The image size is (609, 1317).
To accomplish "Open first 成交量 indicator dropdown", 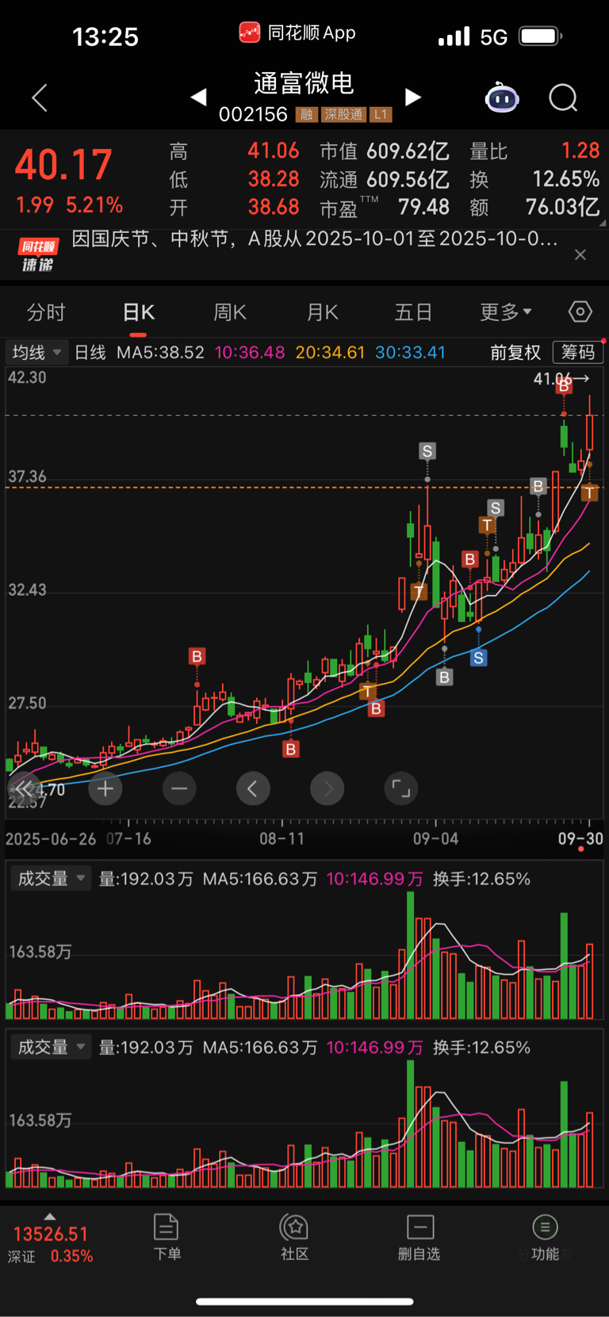I will pos(51,879).
